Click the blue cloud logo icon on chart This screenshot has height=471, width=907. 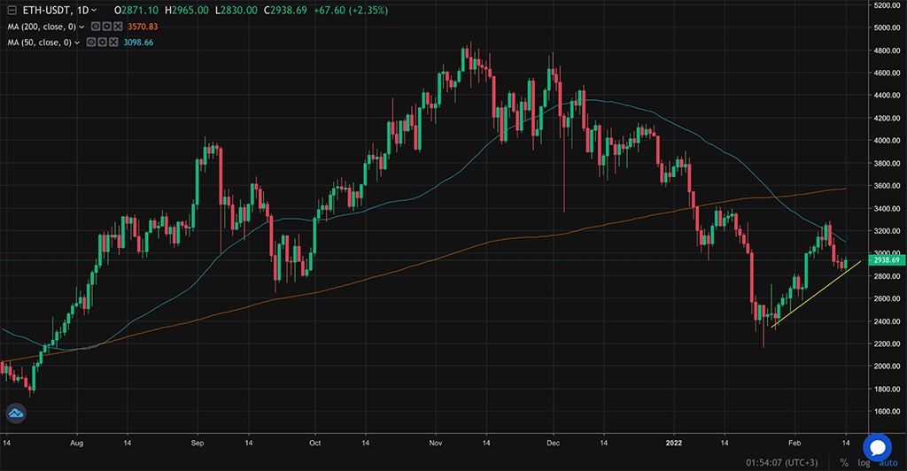click(x=16, y=413)
